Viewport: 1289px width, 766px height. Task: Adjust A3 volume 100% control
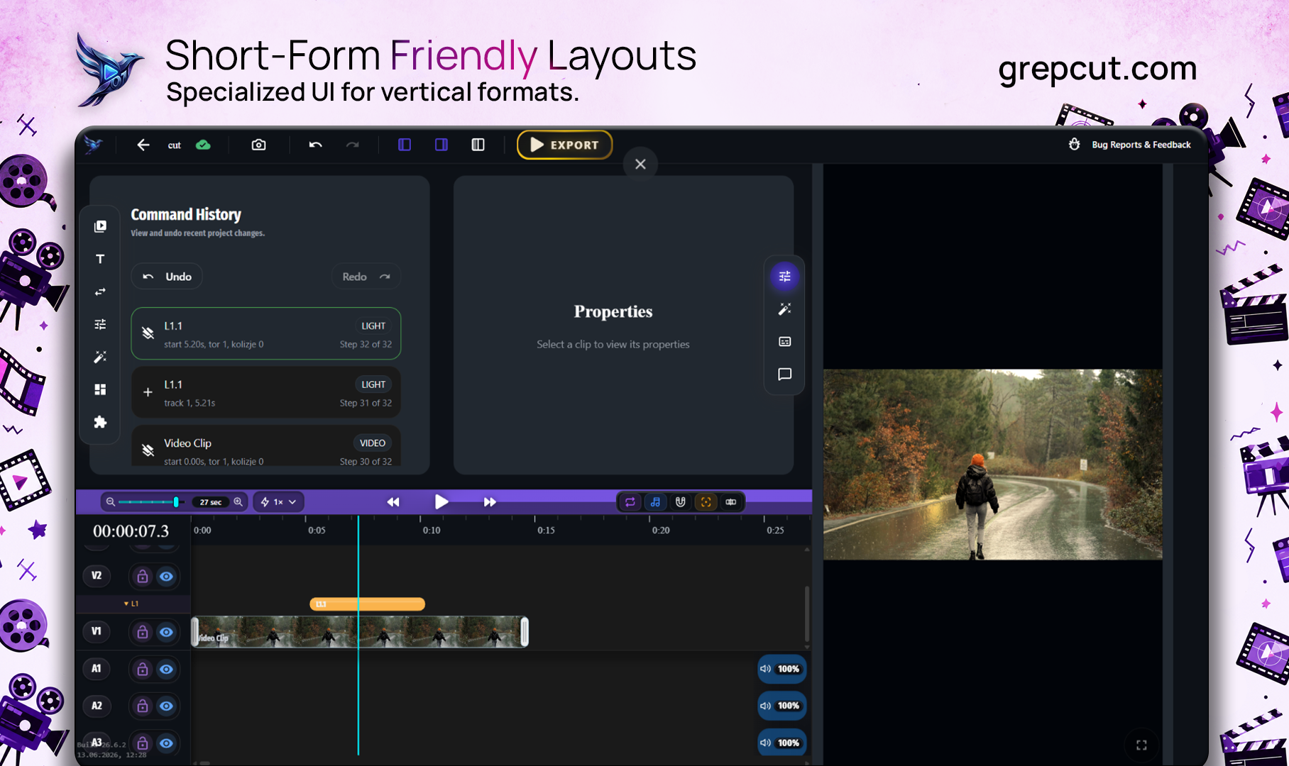[781, 743]
